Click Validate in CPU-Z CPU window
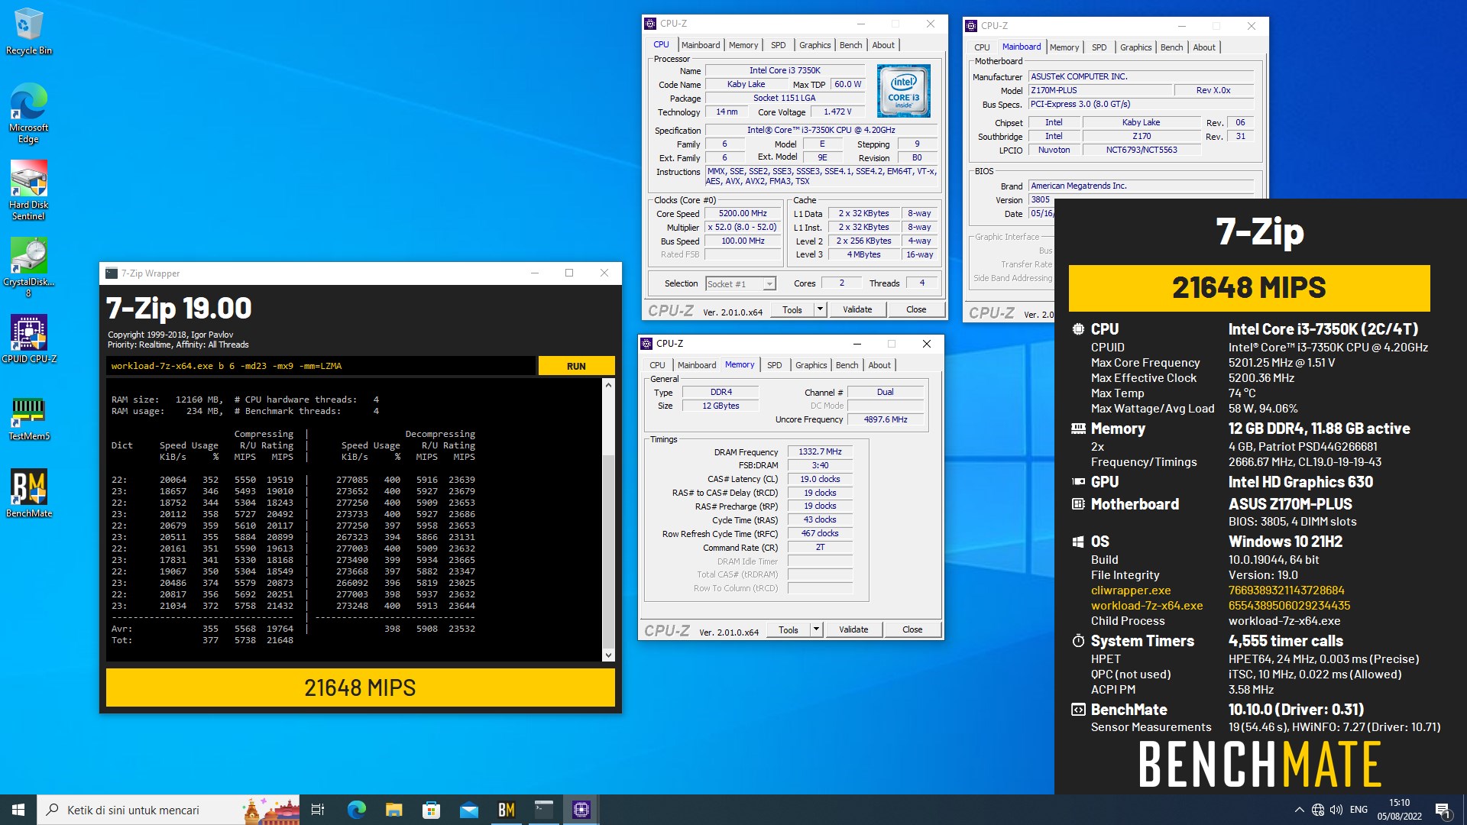1467x825 pixels. (x=857, y=309)
